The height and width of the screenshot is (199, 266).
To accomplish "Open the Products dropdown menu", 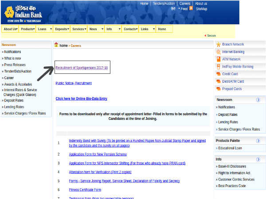I will coord(27,29).
